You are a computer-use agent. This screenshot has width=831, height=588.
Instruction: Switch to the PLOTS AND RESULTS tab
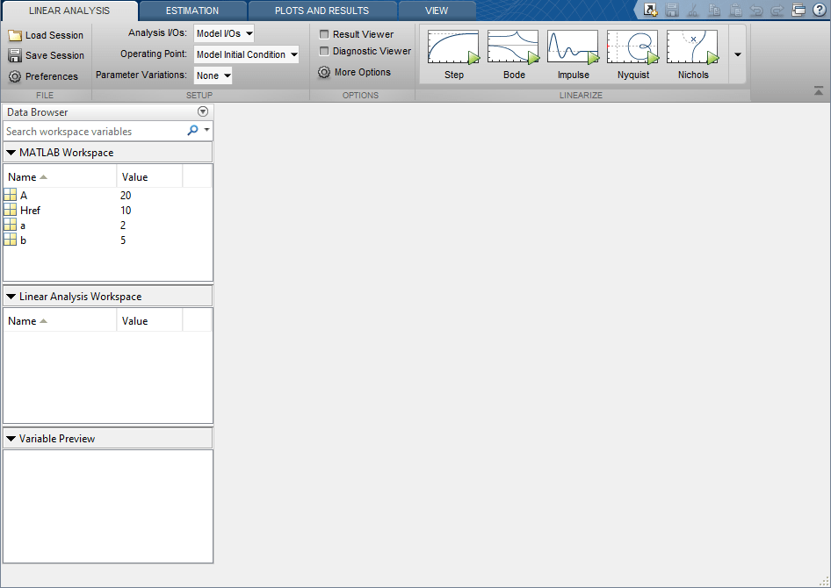[322, 11]
